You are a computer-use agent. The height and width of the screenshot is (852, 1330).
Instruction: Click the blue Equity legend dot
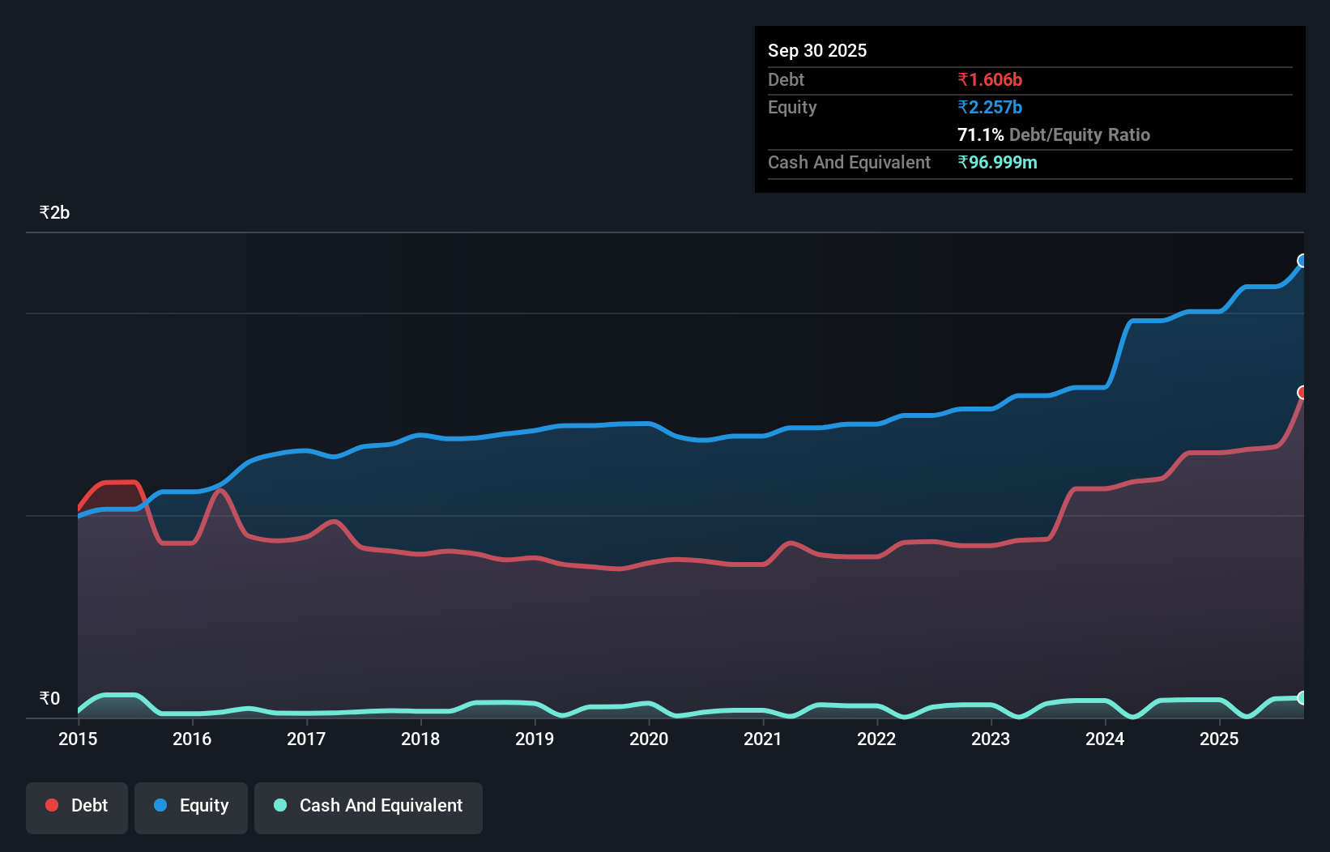161,805
